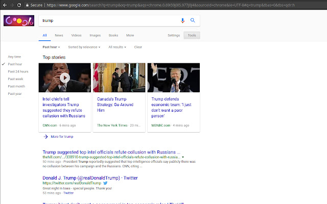Click the voice search microphone icon
The height and width of the screenshot is (204, 327).
183,20
